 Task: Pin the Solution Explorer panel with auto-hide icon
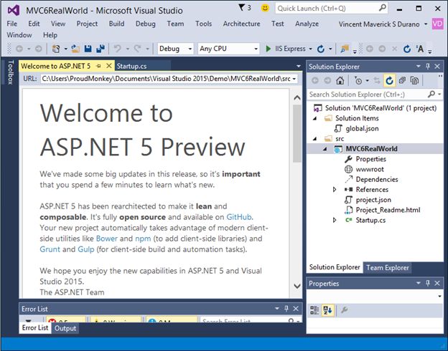click(428, 67)
